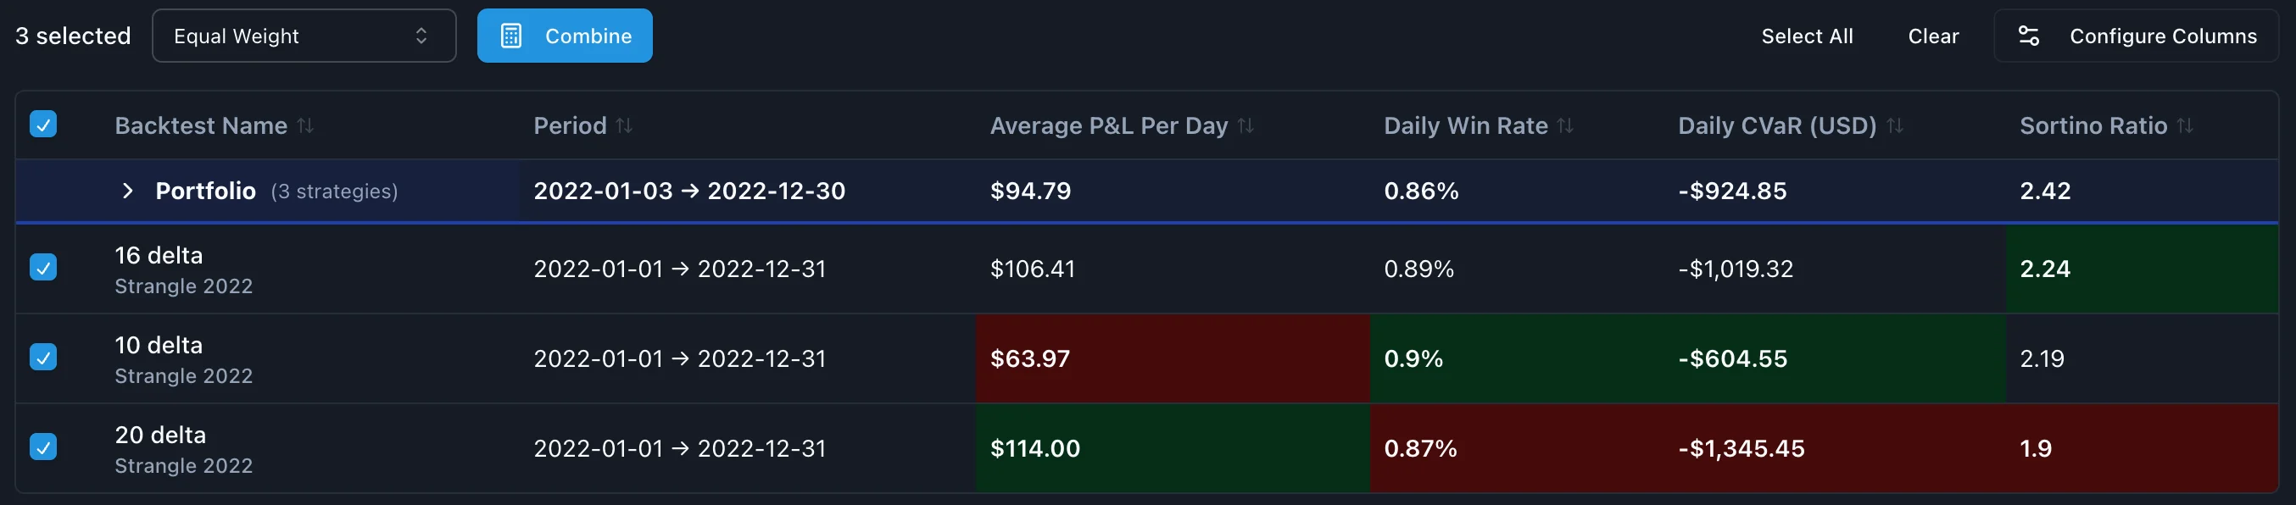
Task: Sort by Average P&L Per Day icon
Action: (1246, 125)
